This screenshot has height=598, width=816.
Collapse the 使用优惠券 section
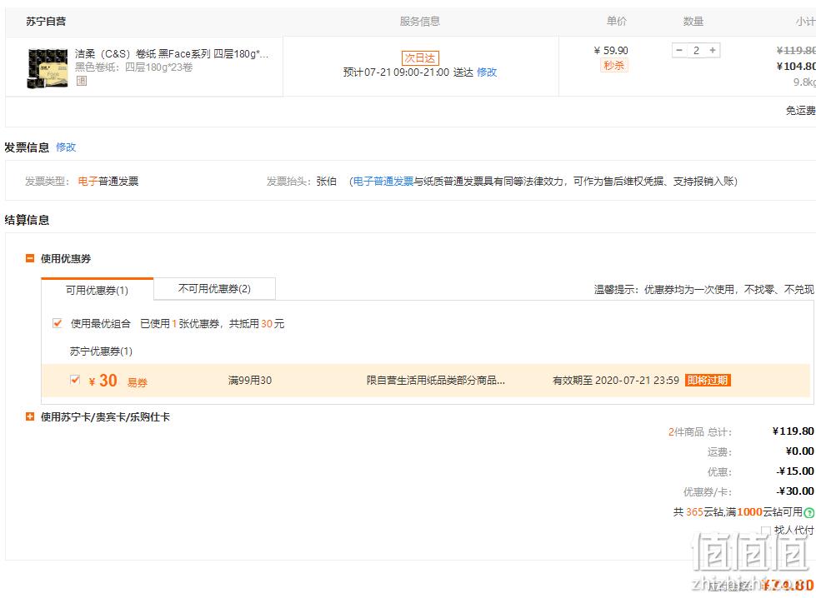click(x=30, y=258)
